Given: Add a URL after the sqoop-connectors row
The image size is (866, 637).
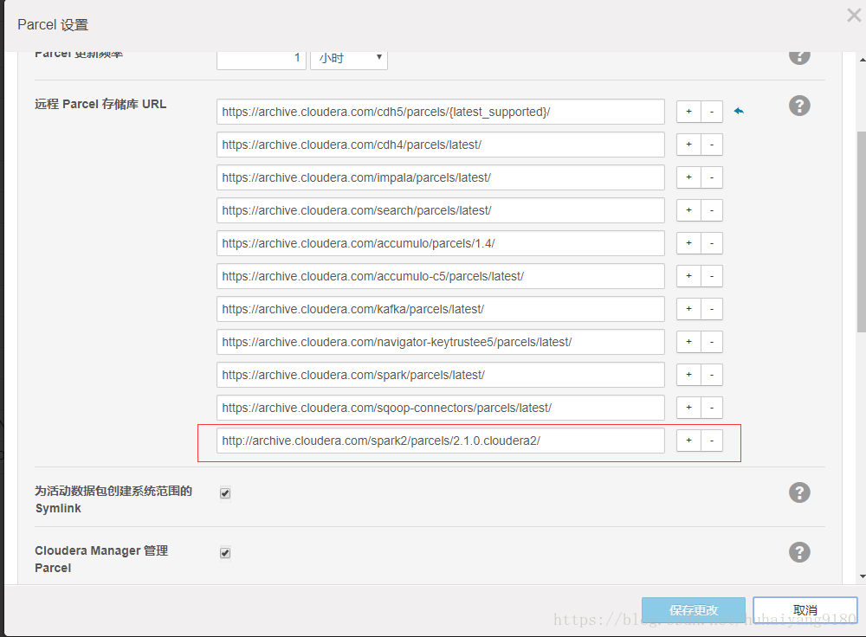Looking at the screenshot, I should [x=688, y=408].
